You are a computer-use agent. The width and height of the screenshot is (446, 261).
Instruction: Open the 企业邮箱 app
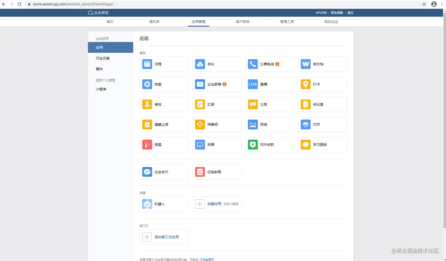[x=215, y=84]
